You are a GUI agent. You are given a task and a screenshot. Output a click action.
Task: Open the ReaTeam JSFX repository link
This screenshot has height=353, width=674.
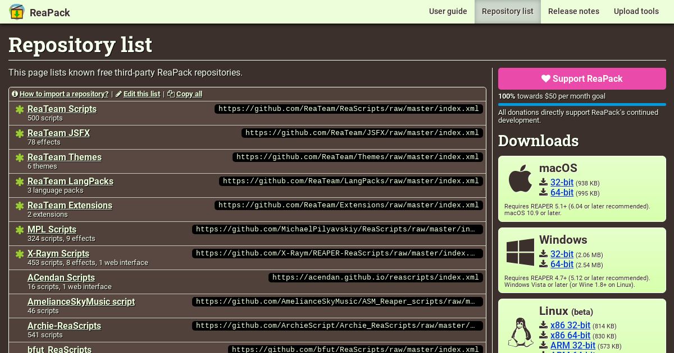(x=58, y=133)
